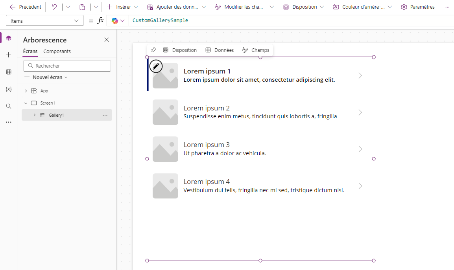Expand the App tree node

coord(26,91)
